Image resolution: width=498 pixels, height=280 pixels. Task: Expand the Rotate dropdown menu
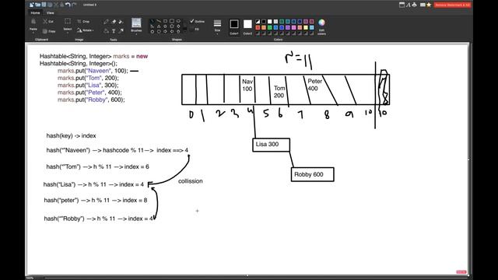tap(85, 30)
